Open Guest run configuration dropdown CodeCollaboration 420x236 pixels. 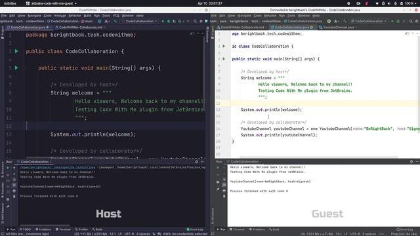pyautogui.click(x=369, y=21)
